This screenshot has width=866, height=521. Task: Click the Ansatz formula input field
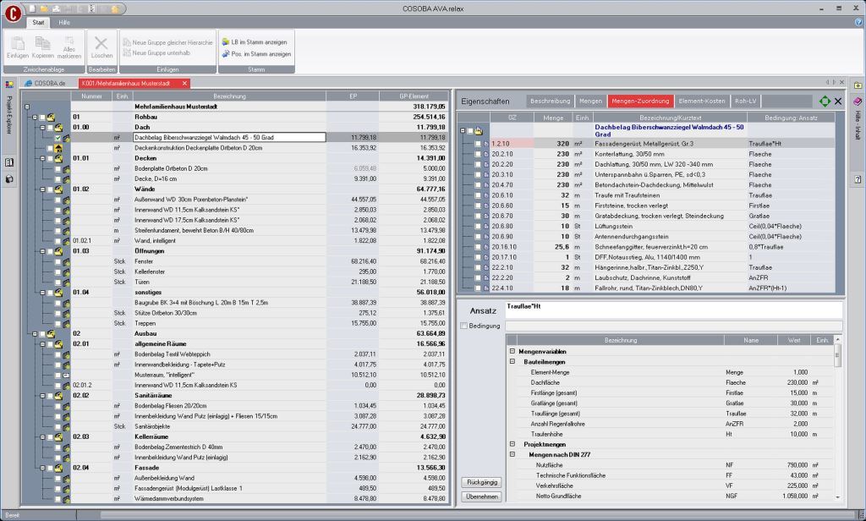672,310
